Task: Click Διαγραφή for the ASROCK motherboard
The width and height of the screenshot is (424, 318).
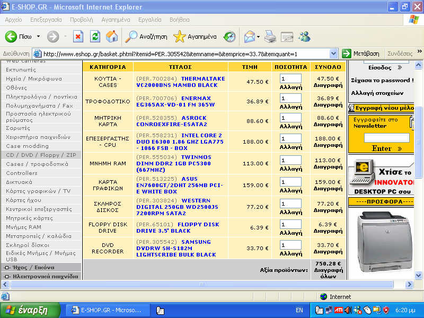Action: point(328,125)
